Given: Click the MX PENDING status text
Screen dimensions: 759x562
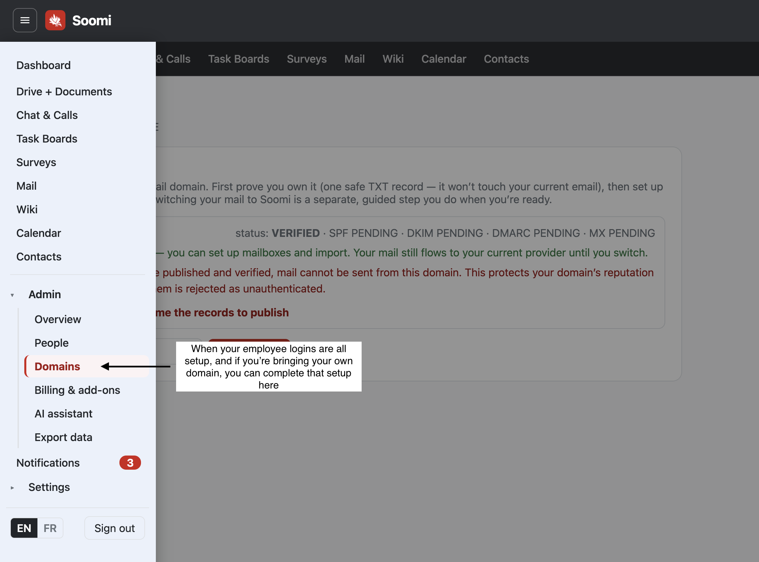Looking at the screenshot, I should 622,233.
